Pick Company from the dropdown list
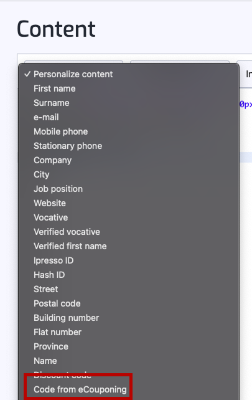The width and height of the screenshot is (252, 400). click(129, 160)
